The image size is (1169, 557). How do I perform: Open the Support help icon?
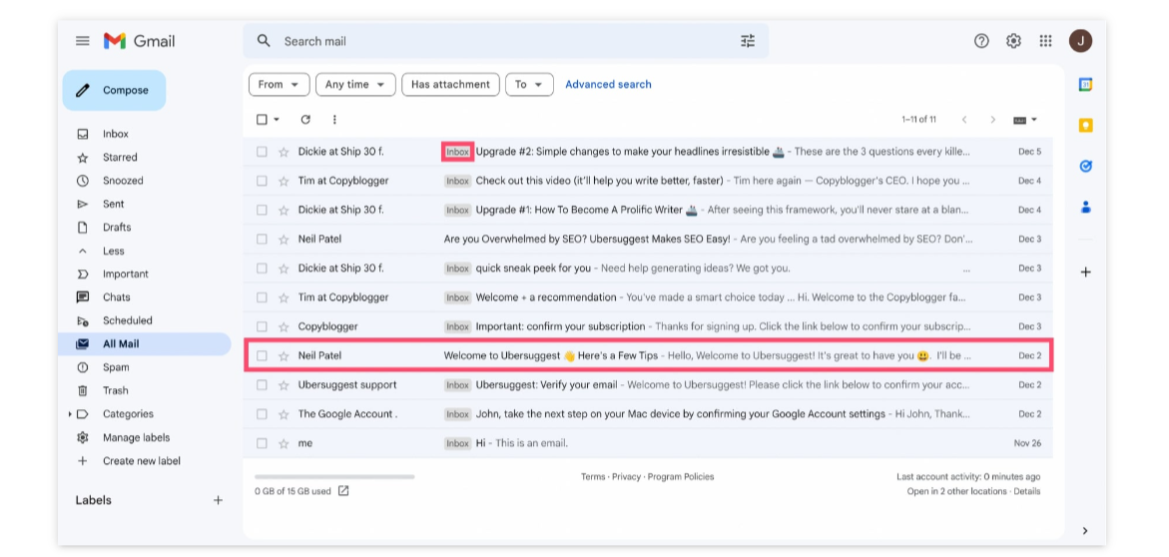[x=981, y=41]
